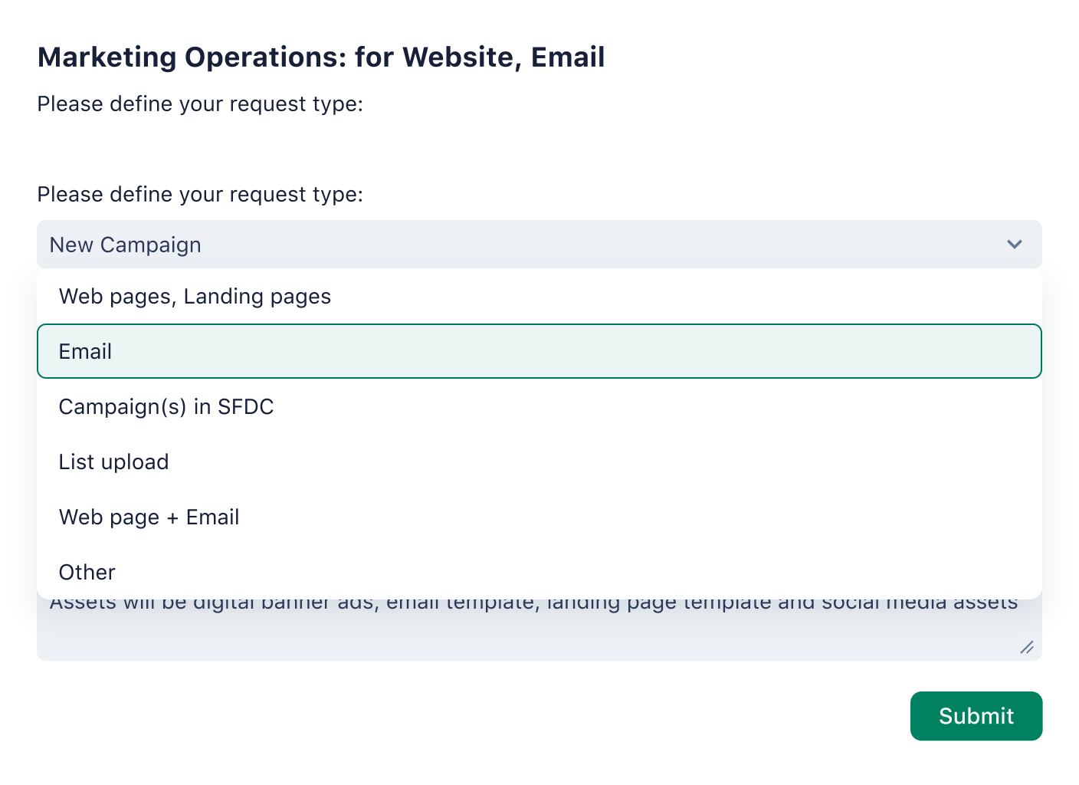Click the "Please define your request type" label
Image resolution: width=1079 pixels, height=785 pixels.
coord(200,194)
